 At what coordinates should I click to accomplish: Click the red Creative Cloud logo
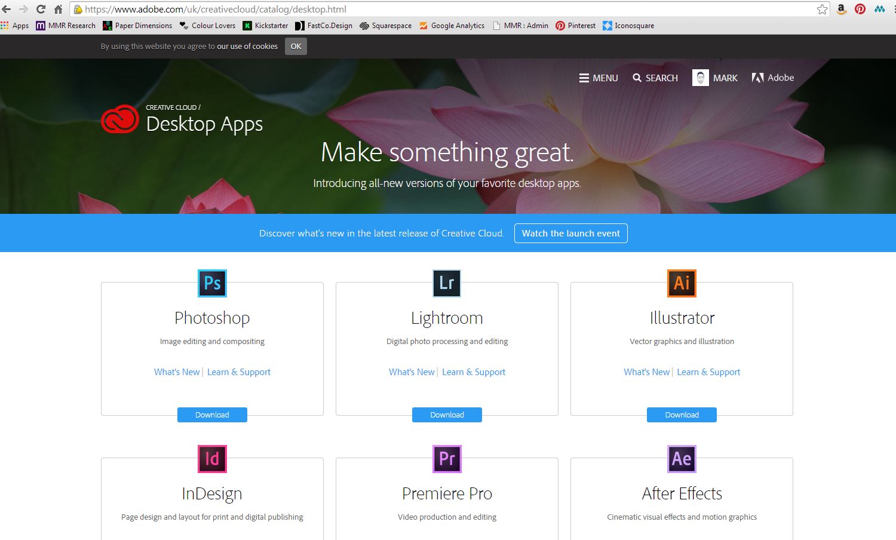coord(120,119)
